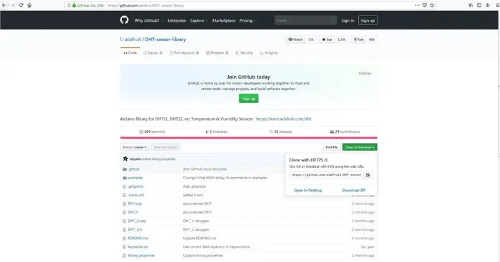Reload the page with the refresh icon
Image resolution: width=500 pixels, height=262 pixels.
(21, 5)
